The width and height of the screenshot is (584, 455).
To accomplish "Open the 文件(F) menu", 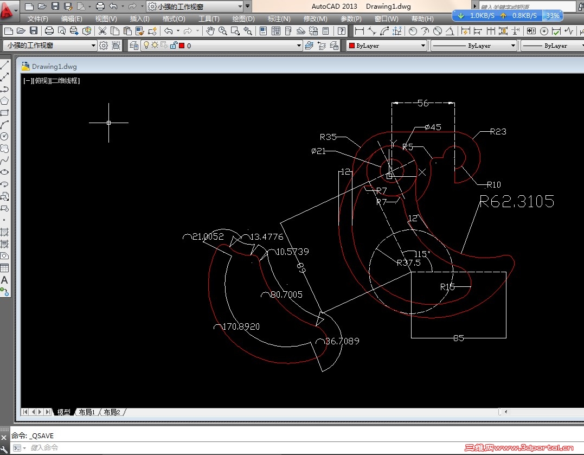I will (x=37, y=18).
